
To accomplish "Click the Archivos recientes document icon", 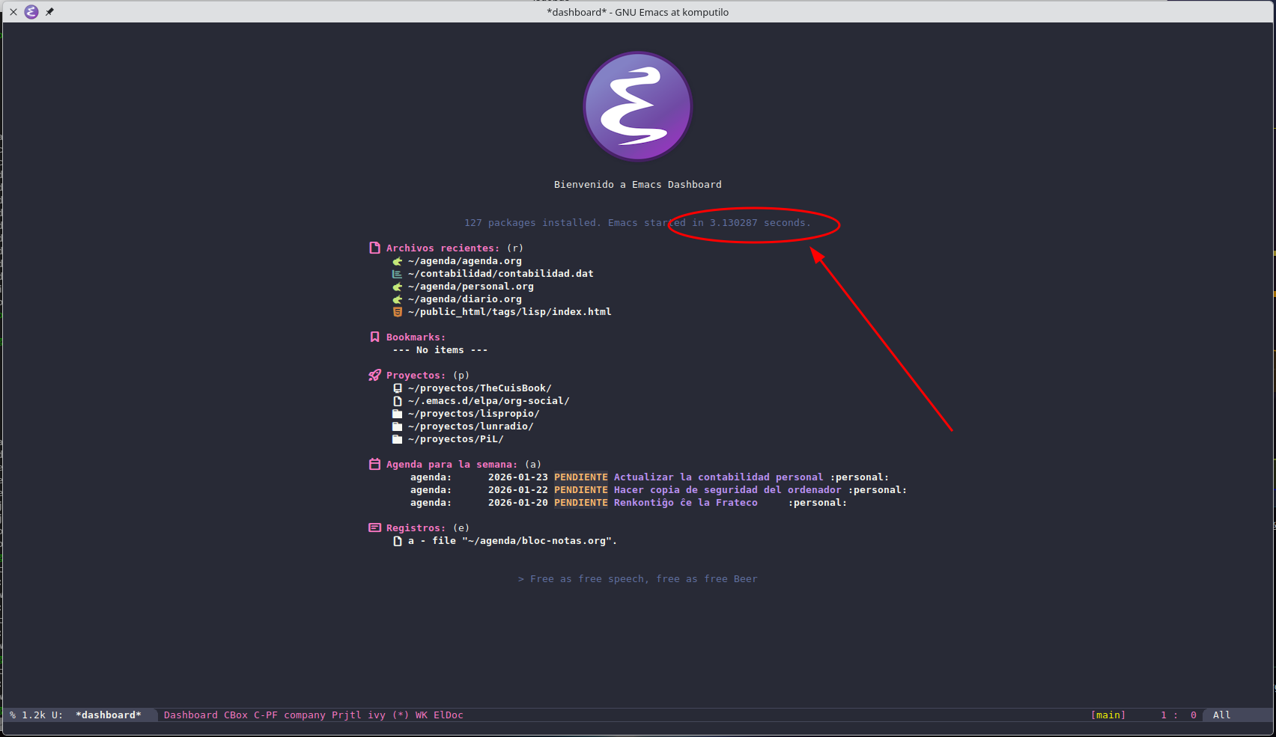I will point(374,248).
